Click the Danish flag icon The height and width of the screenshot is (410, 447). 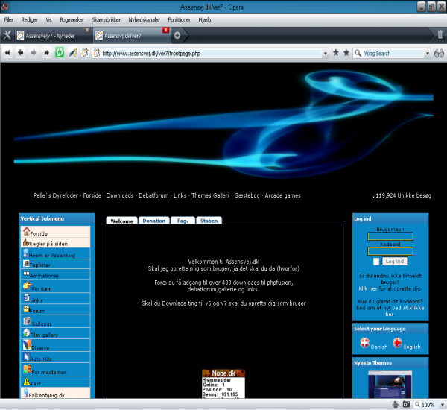[x=364, y=343]
